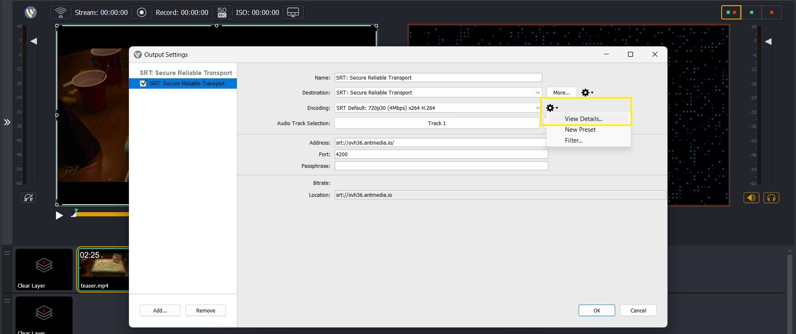Click the Cancel button
This screenshot has height=334, width=796.
[638, 310]
